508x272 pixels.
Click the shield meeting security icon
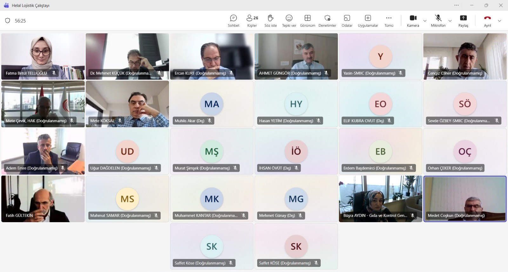click(x=8, y=21)
